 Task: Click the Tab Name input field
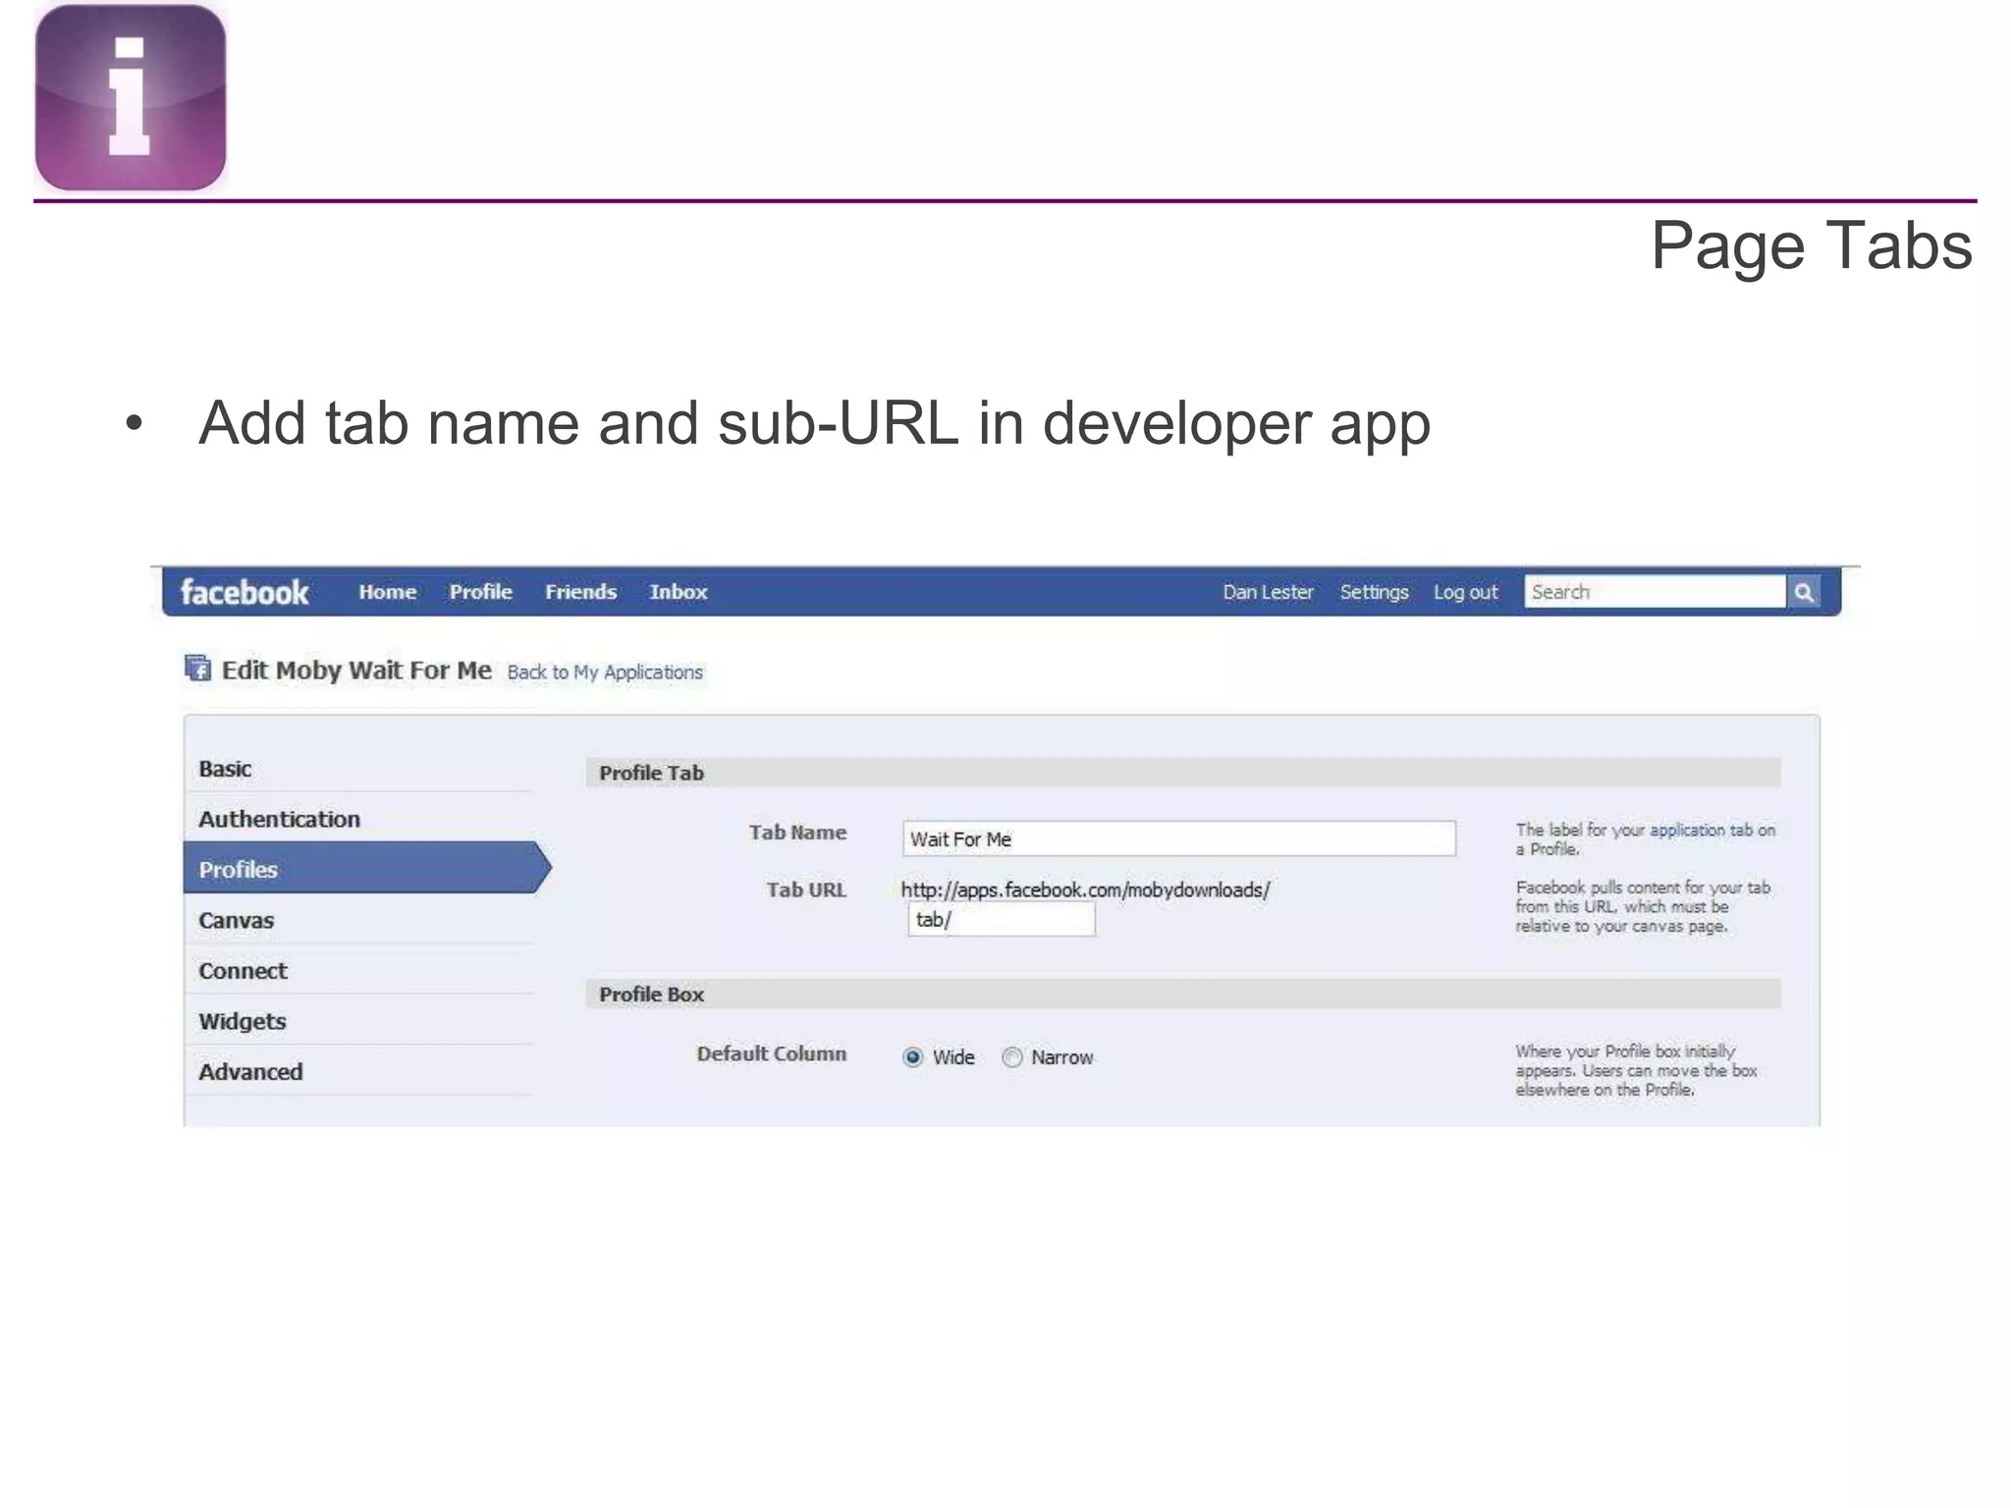[1178, 838]
